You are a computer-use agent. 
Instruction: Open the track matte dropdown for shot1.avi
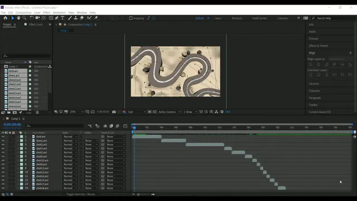(x=91, y=141)
